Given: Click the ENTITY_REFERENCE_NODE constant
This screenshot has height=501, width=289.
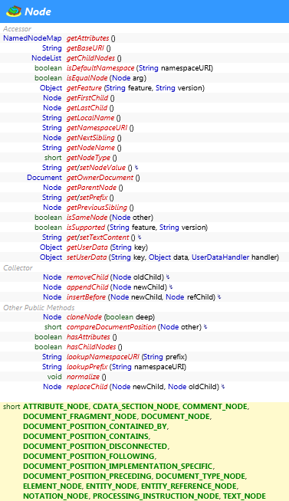Looking at the screenshot, I should click(189, 486).
